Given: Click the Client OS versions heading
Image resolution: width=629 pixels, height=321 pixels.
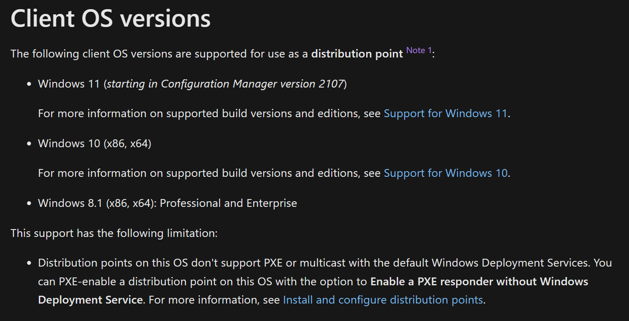Looking at the screenshot, I should 111,18.
